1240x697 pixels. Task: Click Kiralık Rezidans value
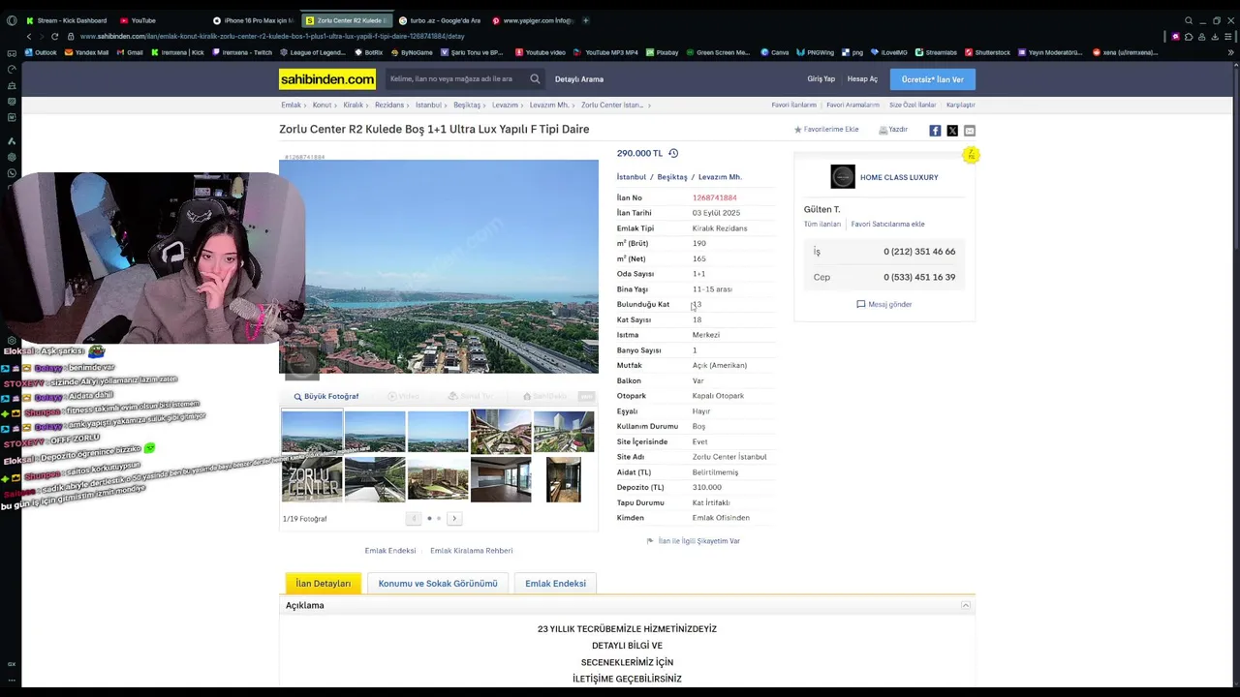point(720,228)
